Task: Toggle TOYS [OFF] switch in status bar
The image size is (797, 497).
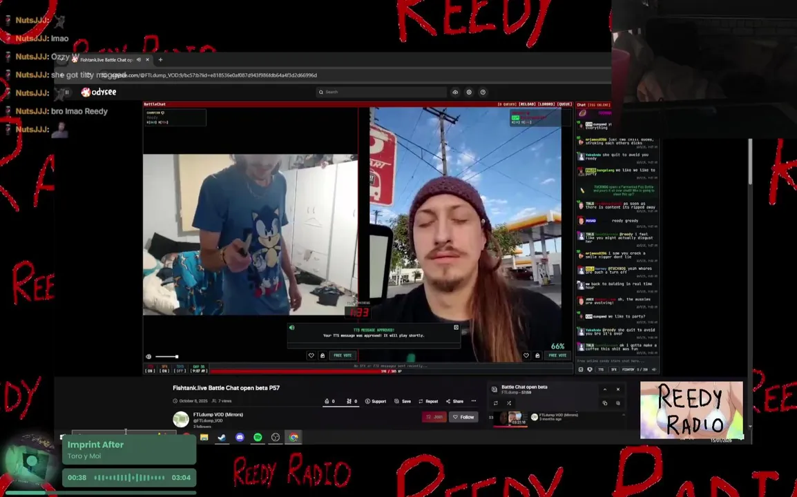Action: 180,369
